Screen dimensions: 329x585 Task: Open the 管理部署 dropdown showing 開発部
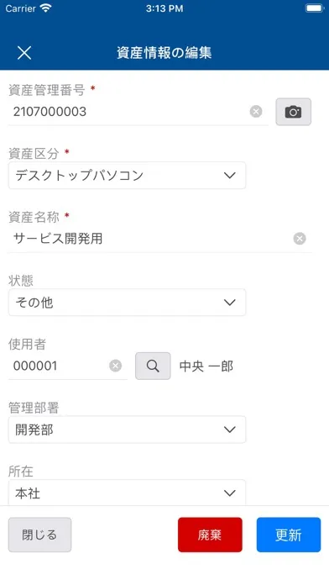pos(127,430)
